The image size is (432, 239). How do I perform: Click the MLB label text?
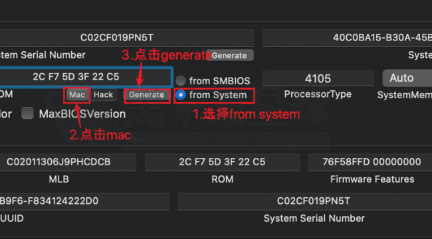coord(59,179)
